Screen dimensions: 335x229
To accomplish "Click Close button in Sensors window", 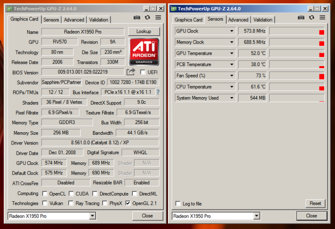I will click(x=312, y=216).
